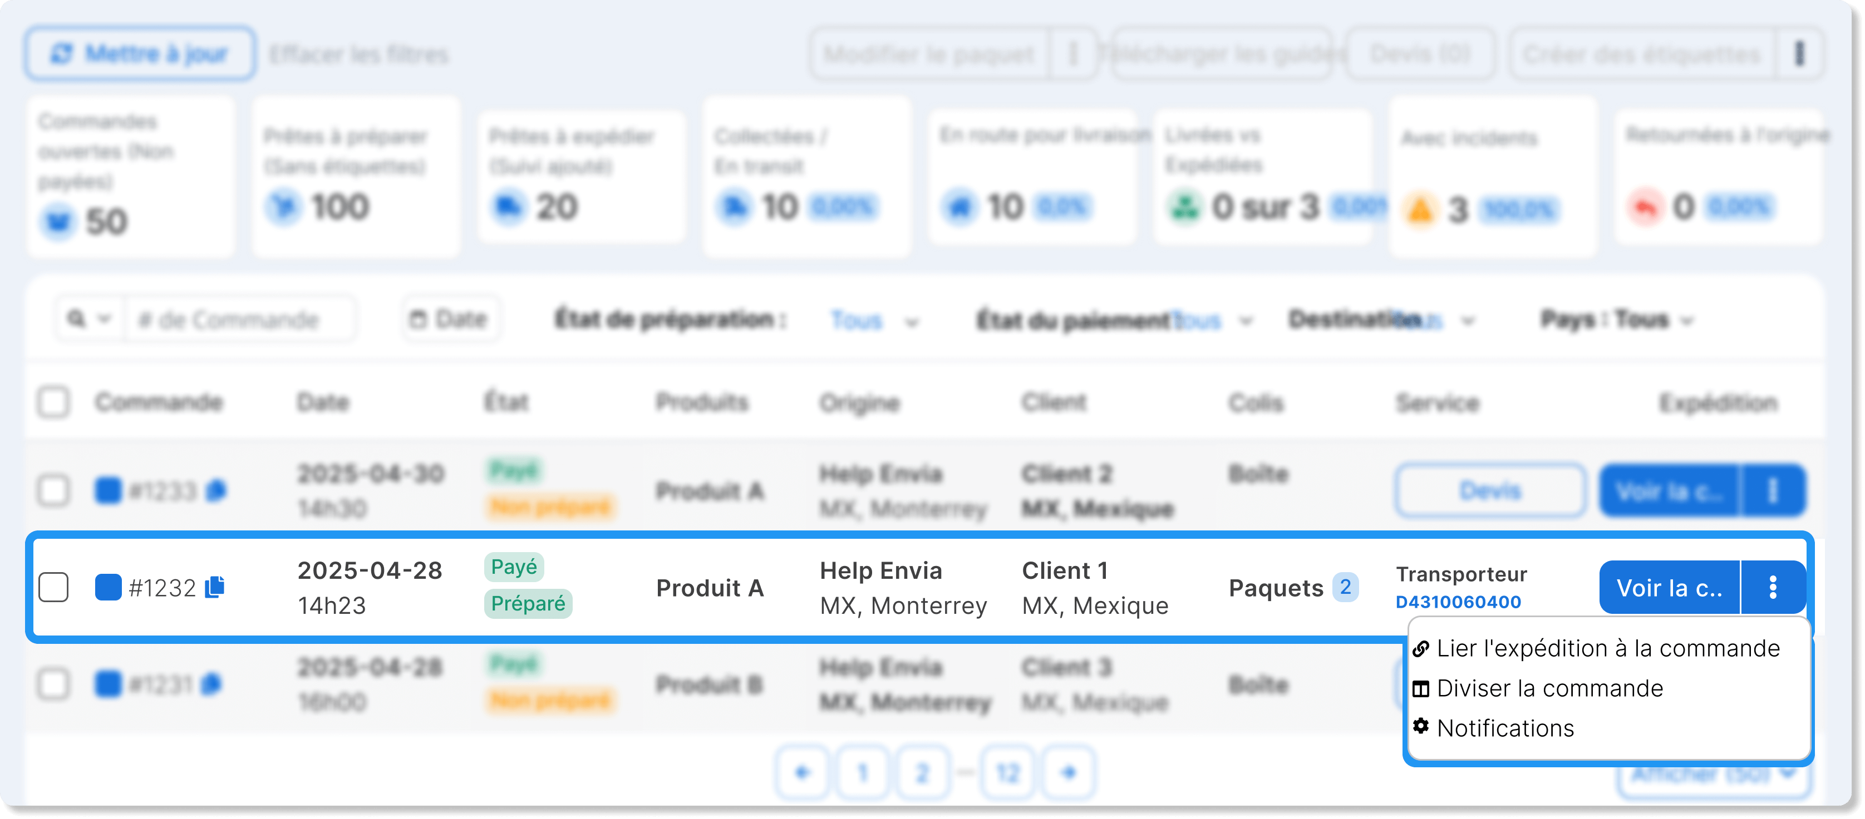Viewport: 1865px width, 819px height.
Task: Click gear icon beside Notifications
Action: tap(1420, 726)
